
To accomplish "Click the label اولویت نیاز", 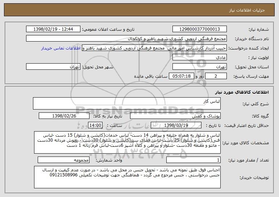I will click(x=259, y=57).
